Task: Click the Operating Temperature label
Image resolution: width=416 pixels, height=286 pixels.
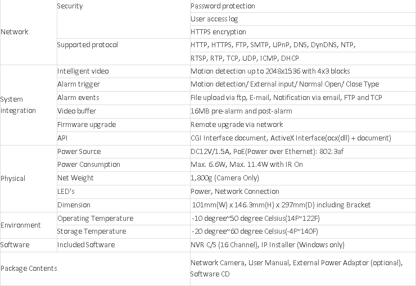Action: click(x=95, y=219)
